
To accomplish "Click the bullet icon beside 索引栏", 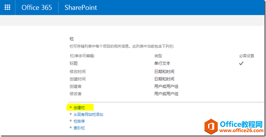I will click(71, 127).
